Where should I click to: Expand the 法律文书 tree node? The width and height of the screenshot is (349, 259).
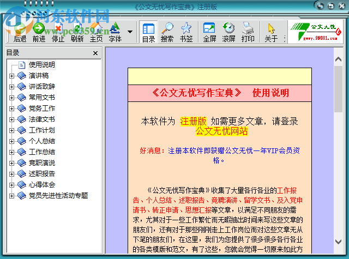[x=11, y=119]
